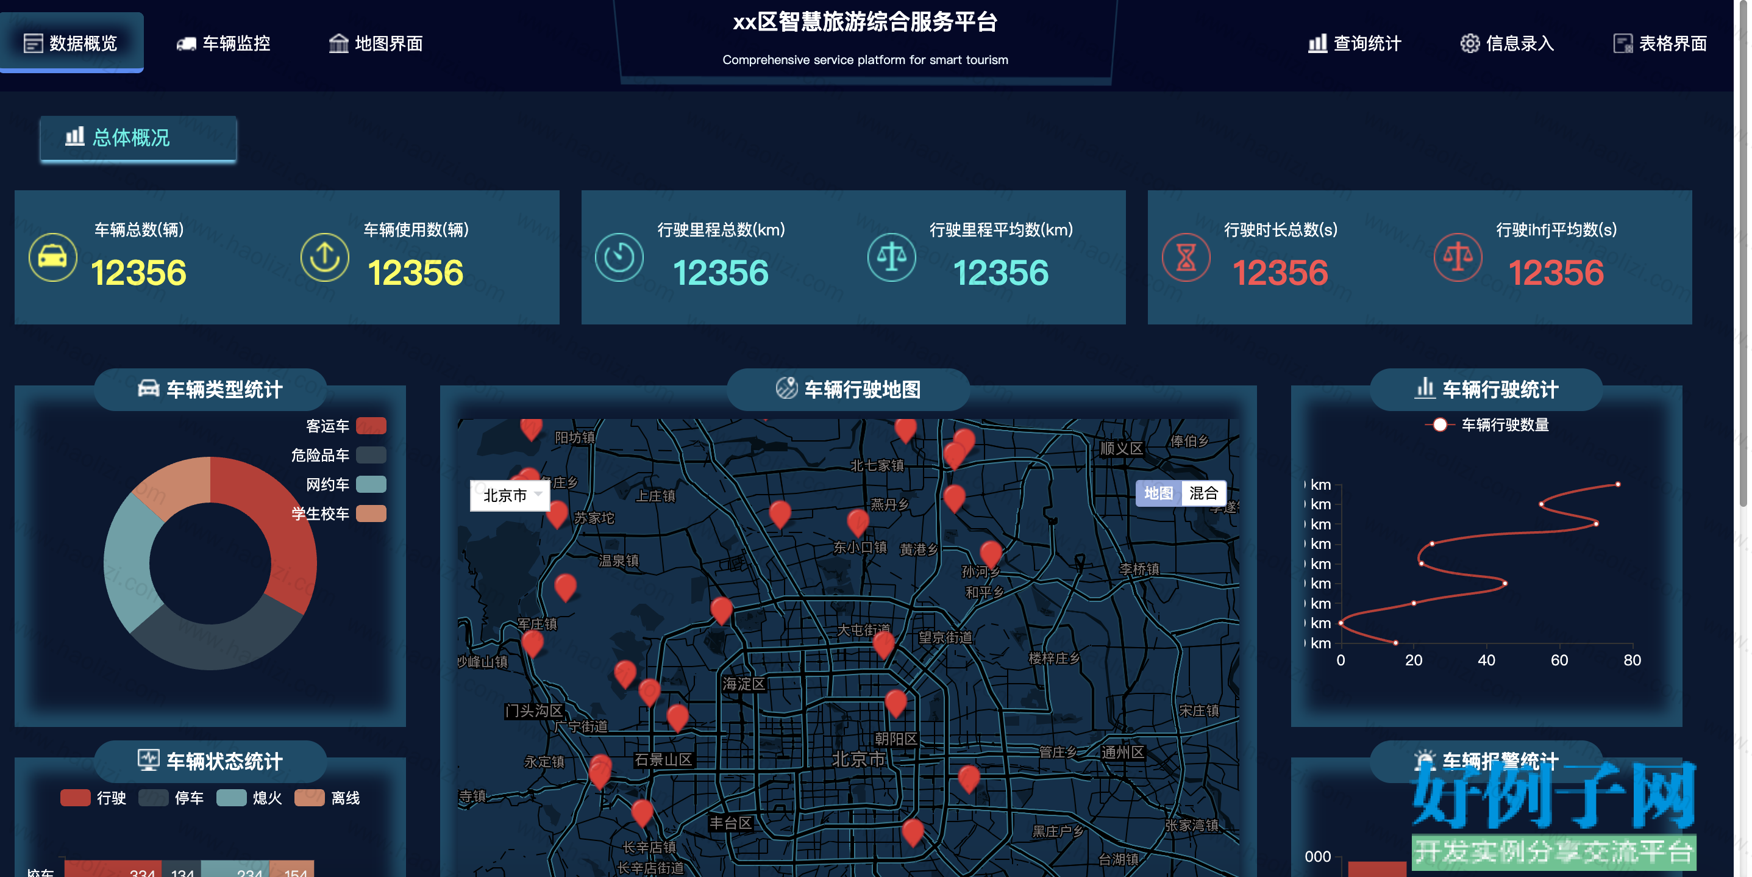Toggle 危险品车 legend swatch
1752x877 pixels.
point(371,455)
